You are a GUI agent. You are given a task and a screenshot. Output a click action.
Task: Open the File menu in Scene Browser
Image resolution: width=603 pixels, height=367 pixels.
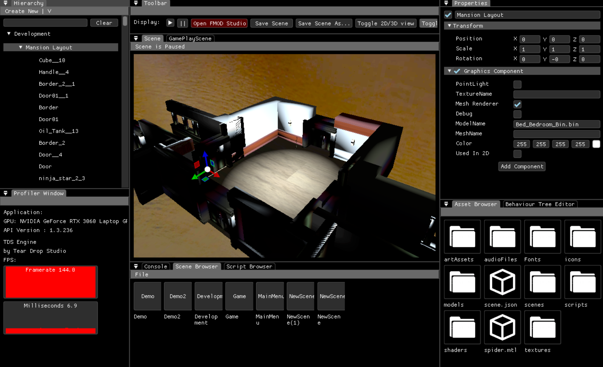coord(142,274)
